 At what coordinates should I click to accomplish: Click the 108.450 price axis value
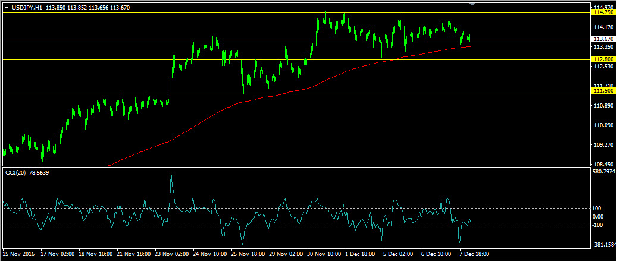(x=604, y=164)
